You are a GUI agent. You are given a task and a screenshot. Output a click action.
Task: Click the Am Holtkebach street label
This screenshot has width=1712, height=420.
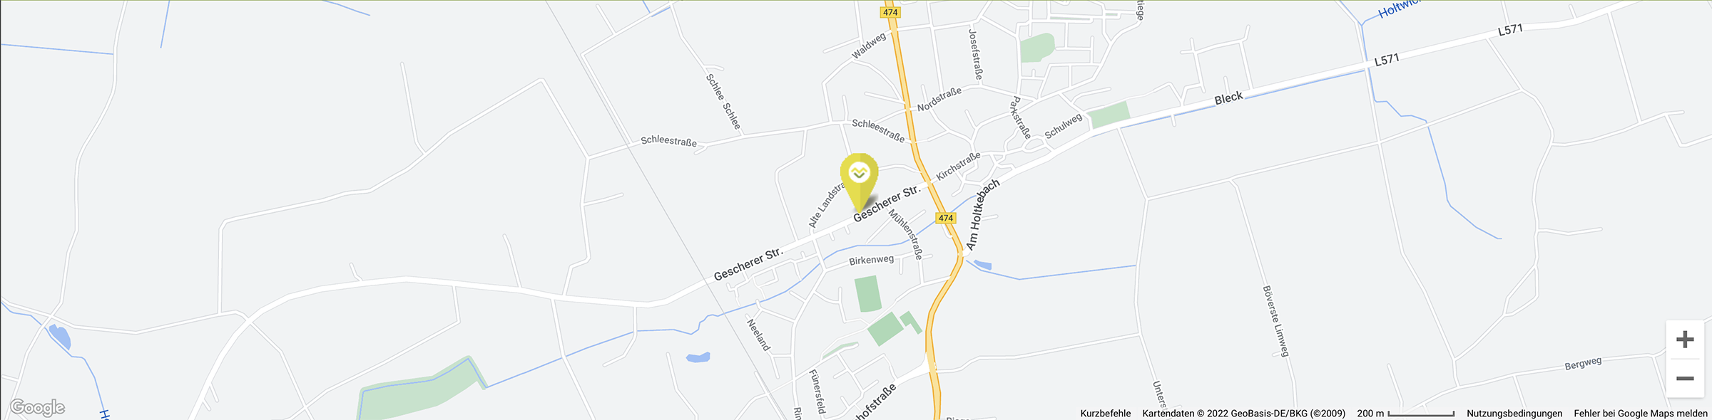(982, 214)
